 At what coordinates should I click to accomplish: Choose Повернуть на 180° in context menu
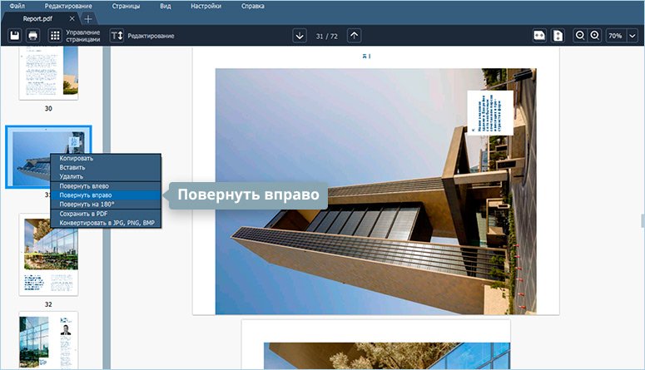pos(106,205)
